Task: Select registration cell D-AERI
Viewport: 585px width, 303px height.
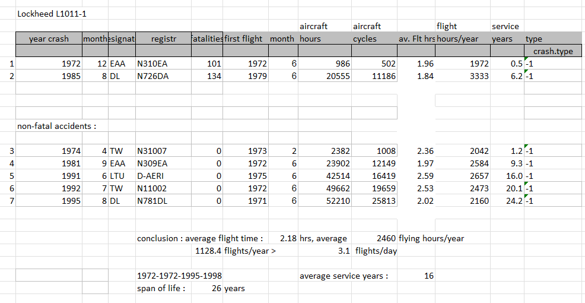Action: tap(163, 176)
